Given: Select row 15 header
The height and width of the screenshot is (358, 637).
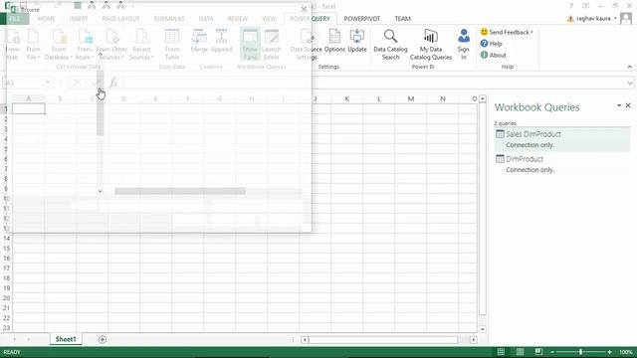Looking at the screenshot, I should 6,248.
